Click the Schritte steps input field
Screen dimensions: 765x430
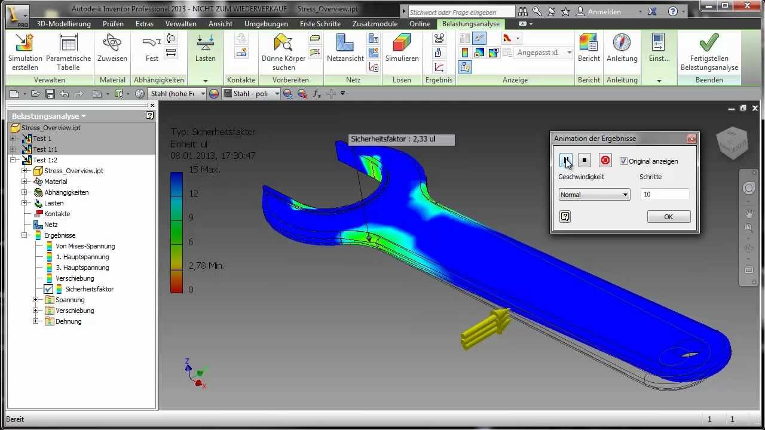(x=665, y=195)
